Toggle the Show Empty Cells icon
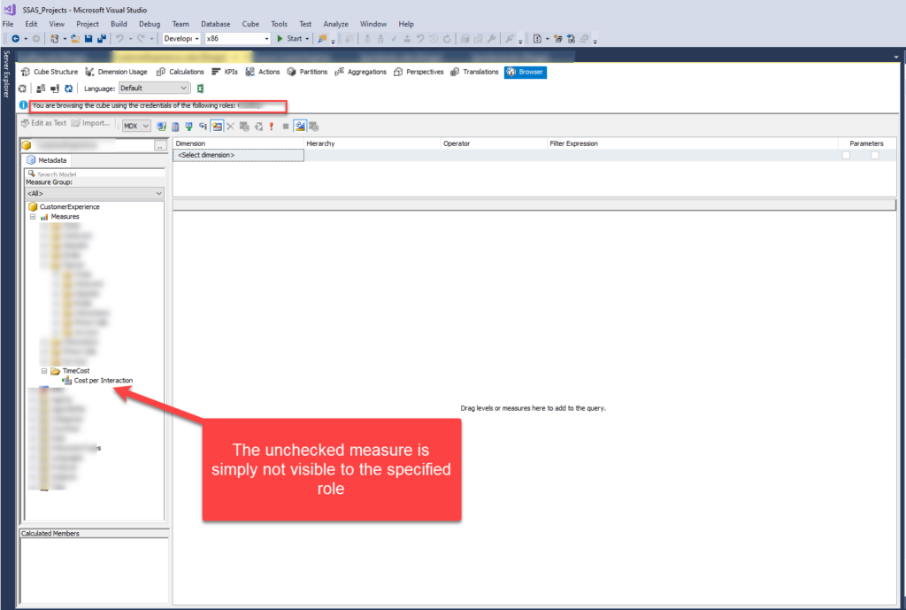906x610 pixels. (x=189, y=126)
